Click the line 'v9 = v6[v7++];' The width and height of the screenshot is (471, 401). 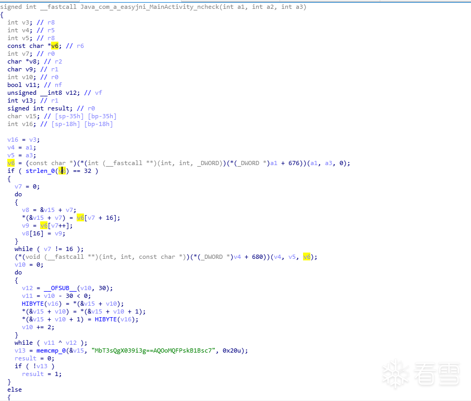pos(47,225)
